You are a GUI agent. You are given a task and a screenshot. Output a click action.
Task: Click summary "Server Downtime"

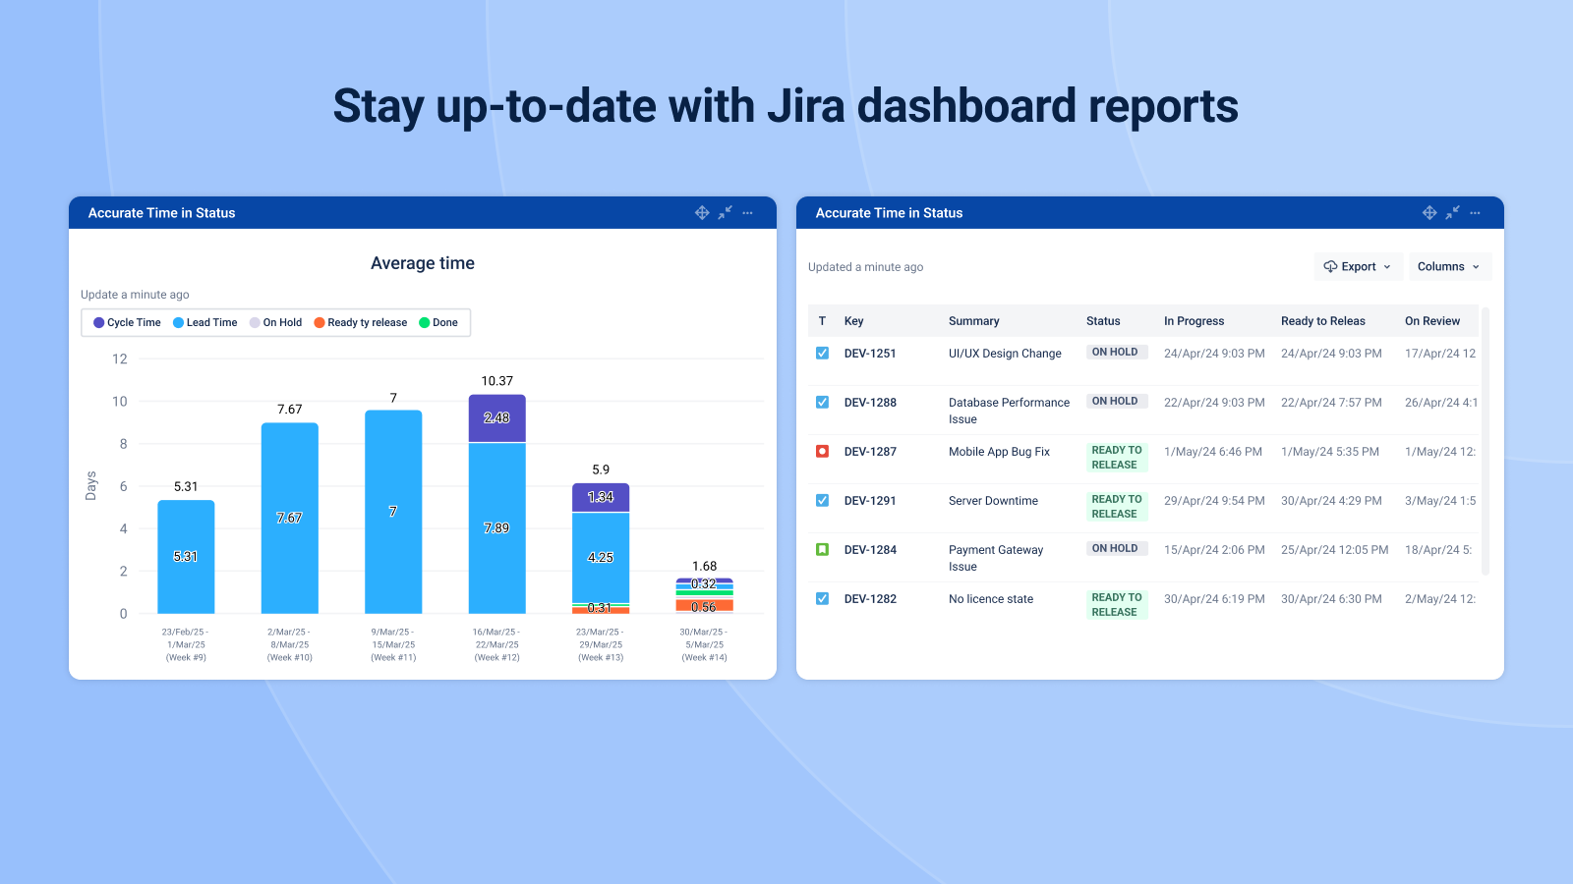coord(993,501)
